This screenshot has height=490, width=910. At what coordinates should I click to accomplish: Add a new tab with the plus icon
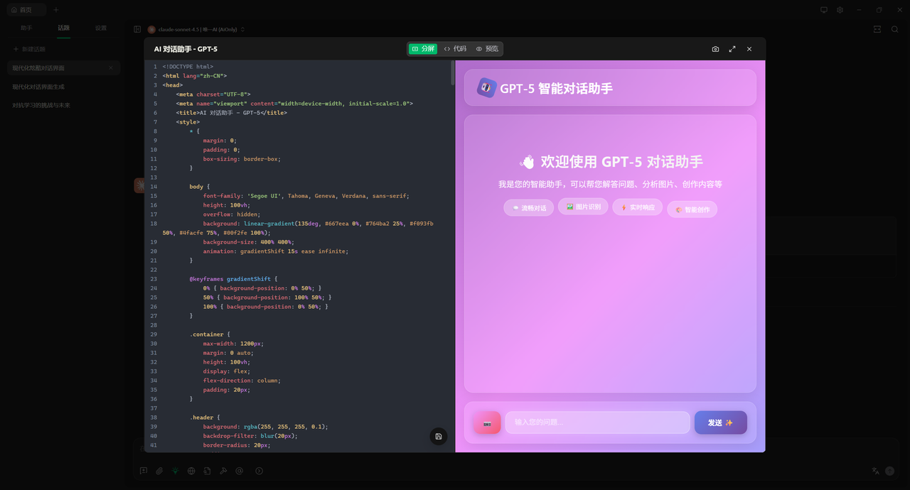coord(56,10)
